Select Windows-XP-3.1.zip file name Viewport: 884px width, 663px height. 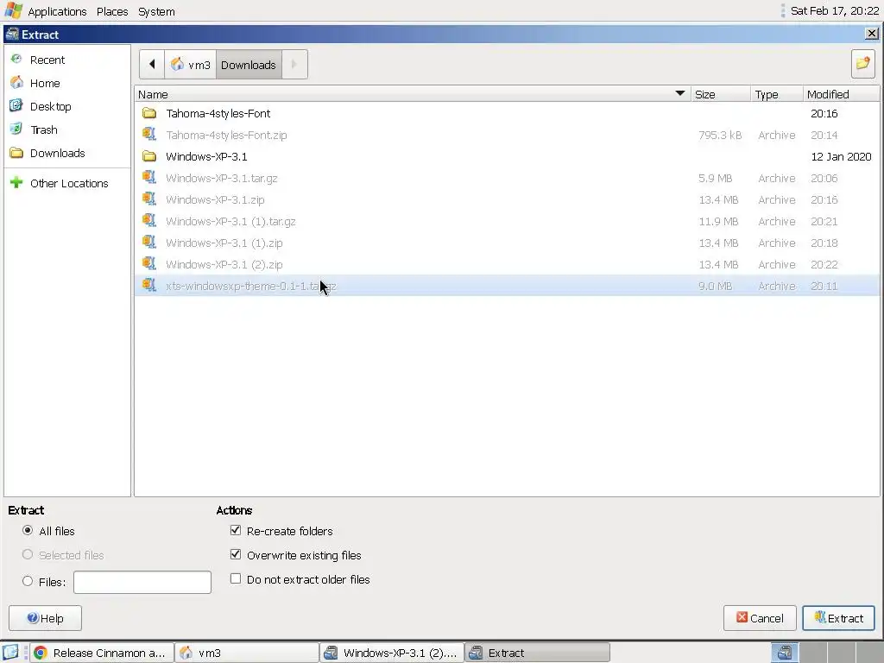tap(215, 199)
